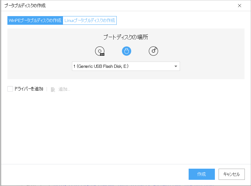251x186 pixels.
Task: Enable the ドライバーを追加 checkbox
Action: 10,89
